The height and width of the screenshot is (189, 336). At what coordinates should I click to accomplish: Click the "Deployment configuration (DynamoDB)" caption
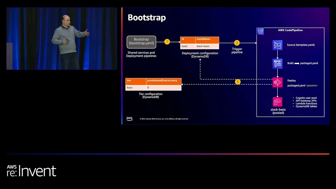[200, 55]
